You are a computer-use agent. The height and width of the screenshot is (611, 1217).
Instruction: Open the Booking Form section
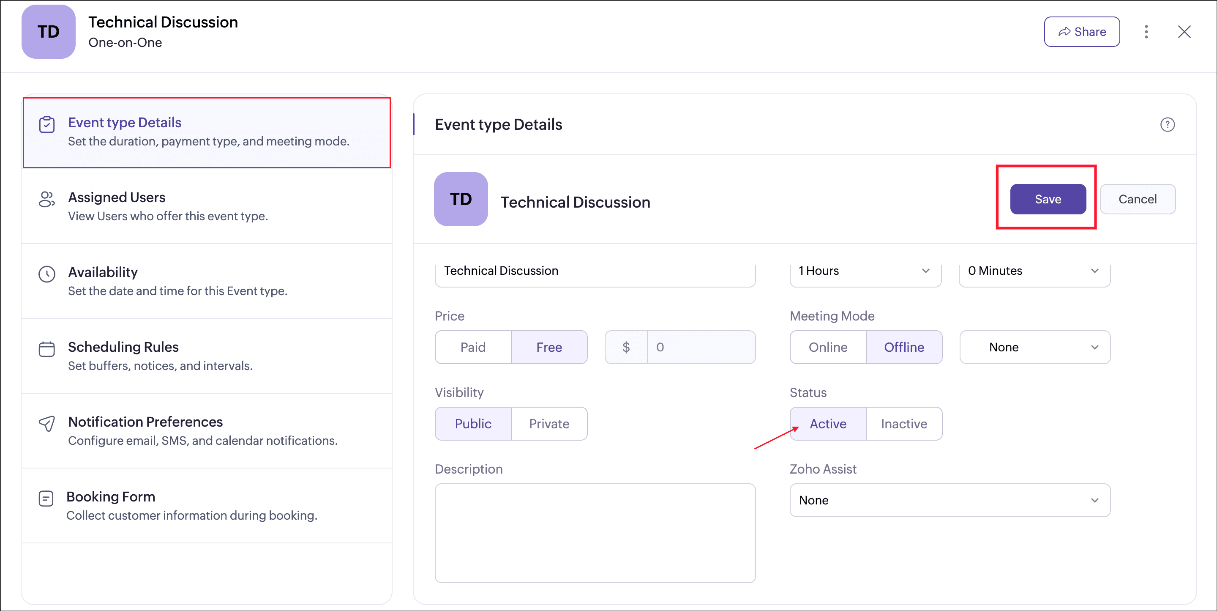207,506
